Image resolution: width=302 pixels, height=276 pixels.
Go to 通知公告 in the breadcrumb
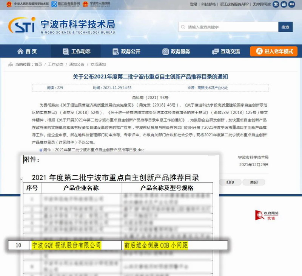(x=77, y=64)
